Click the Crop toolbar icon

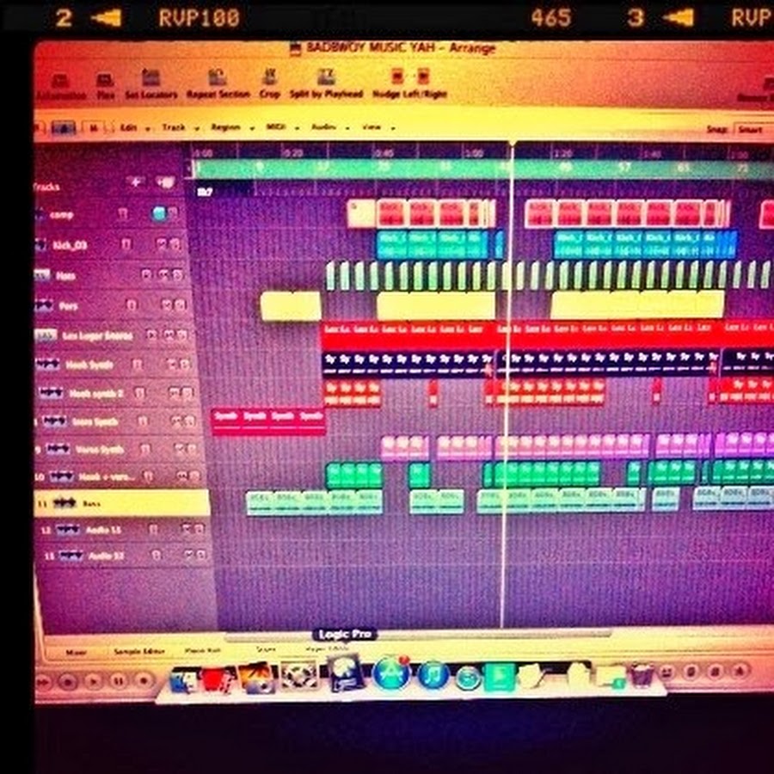(x=269, y=77)
